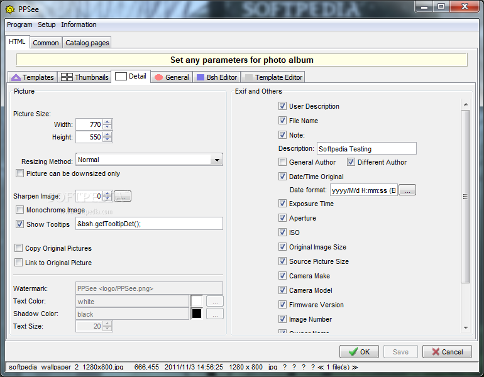The image size is (484, 377).
Task: Click the Exif list scrollbar thumb
Action: pos(466,197)
